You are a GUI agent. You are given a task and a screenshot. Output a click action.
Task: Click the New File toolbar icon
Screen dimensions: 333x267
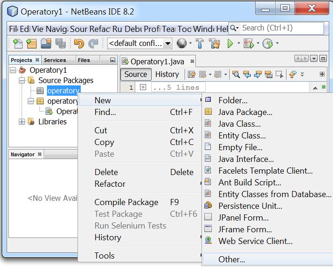[x=18, y=44]
